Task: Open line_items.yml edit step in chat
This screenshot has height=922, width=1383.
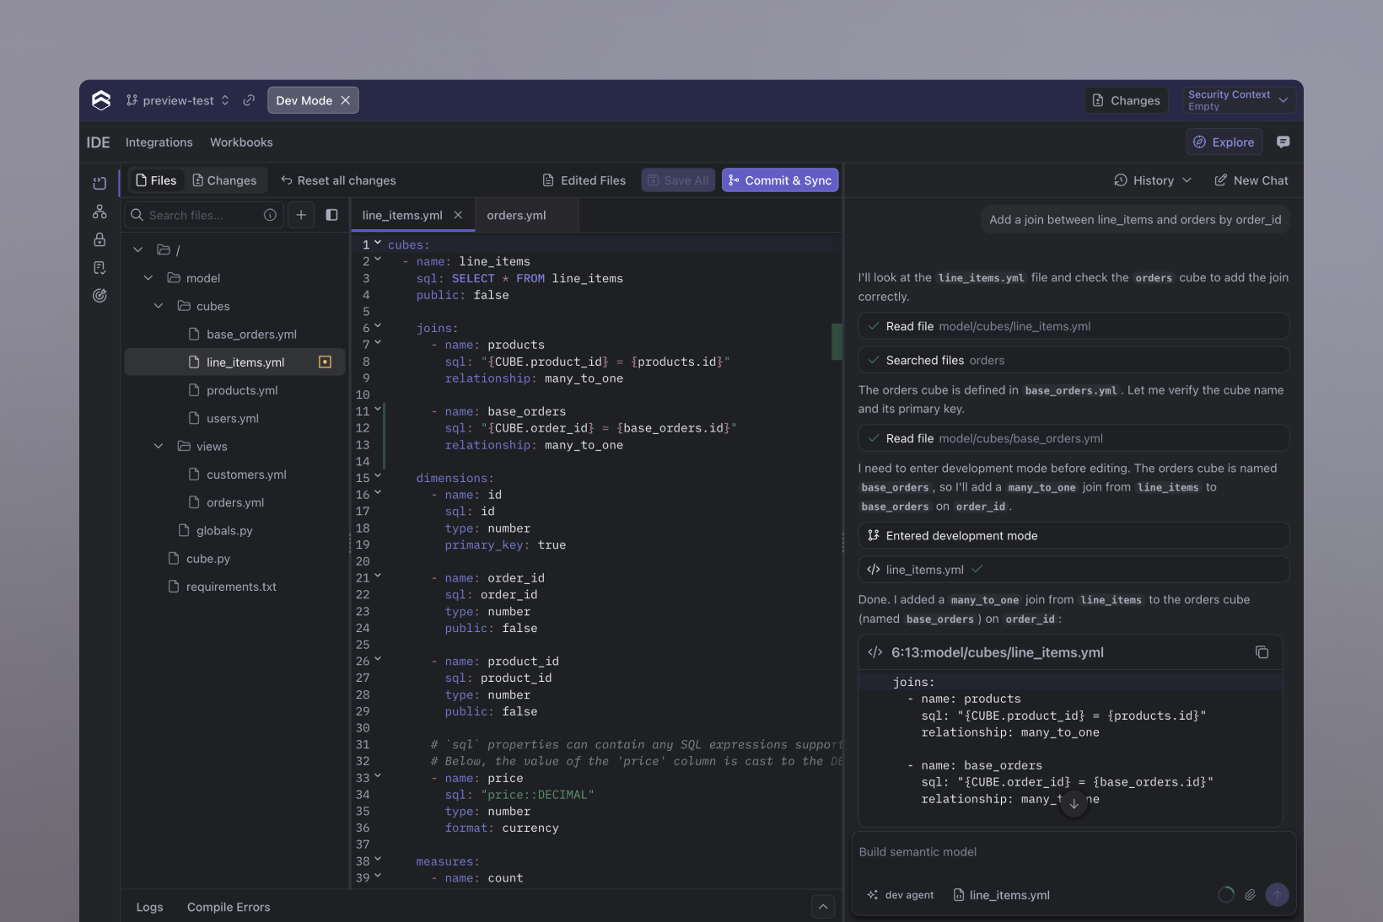Action: [1074, 569]
